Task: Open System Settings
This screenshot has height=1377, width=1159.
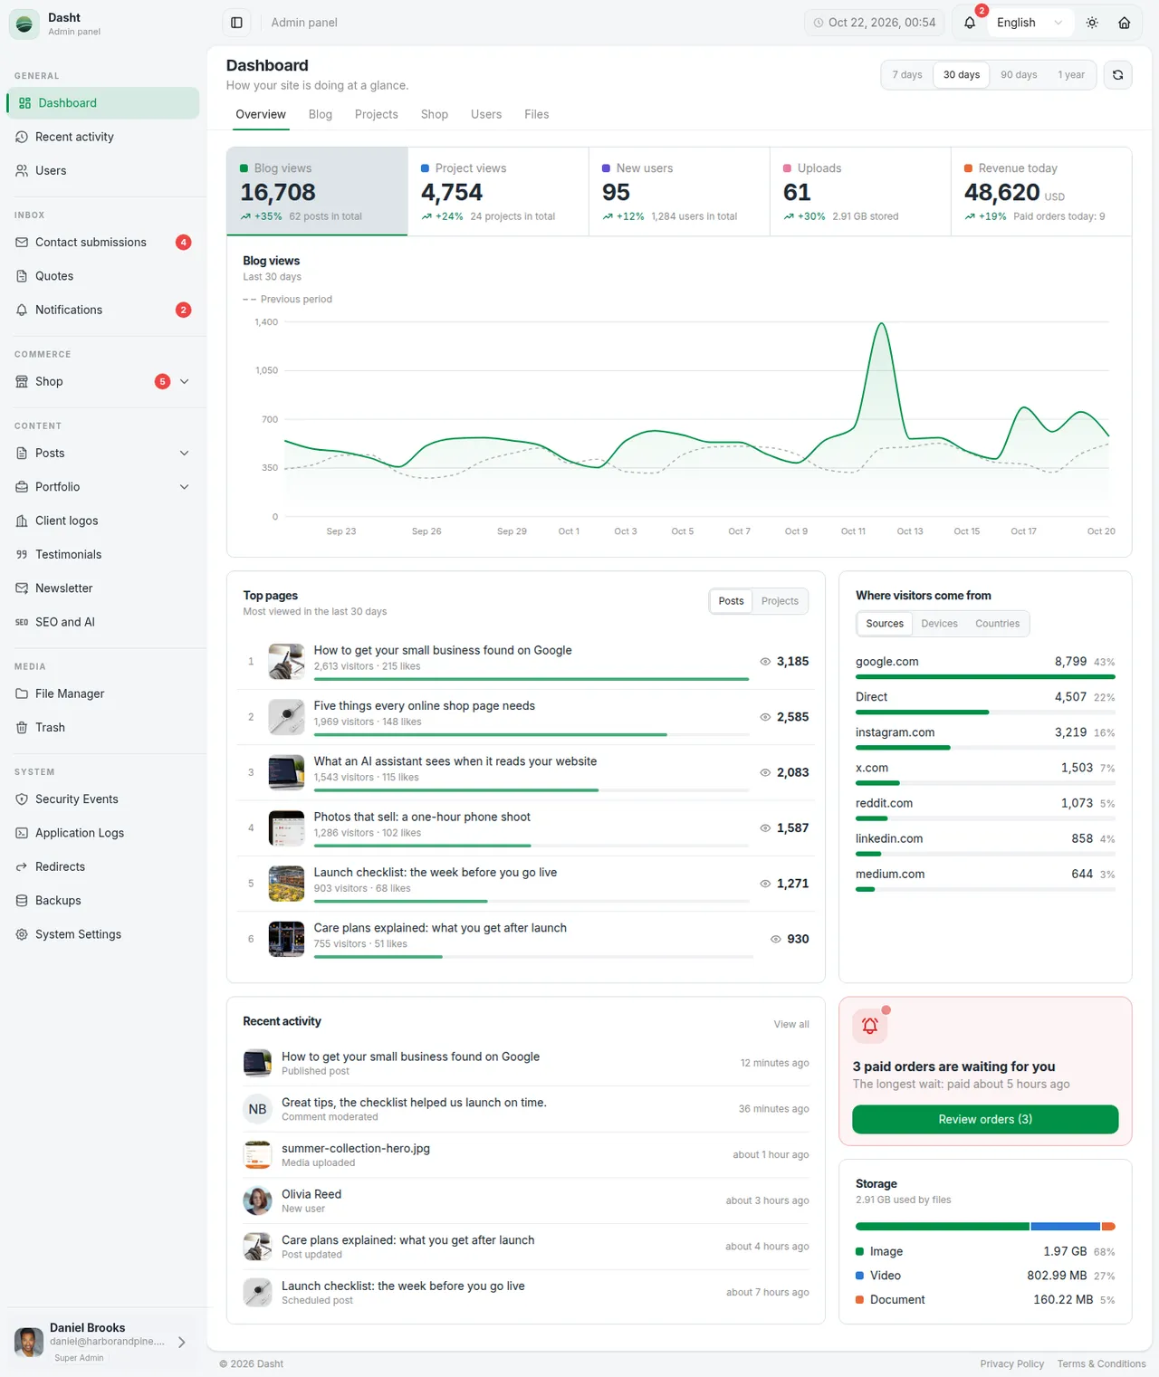Action: (103, 934)
